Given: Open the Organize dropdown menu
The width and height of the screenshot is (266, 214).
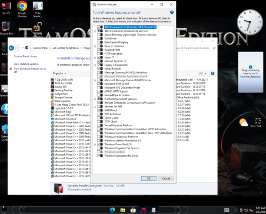Looking at the screenshot, I should coord(59,73).
